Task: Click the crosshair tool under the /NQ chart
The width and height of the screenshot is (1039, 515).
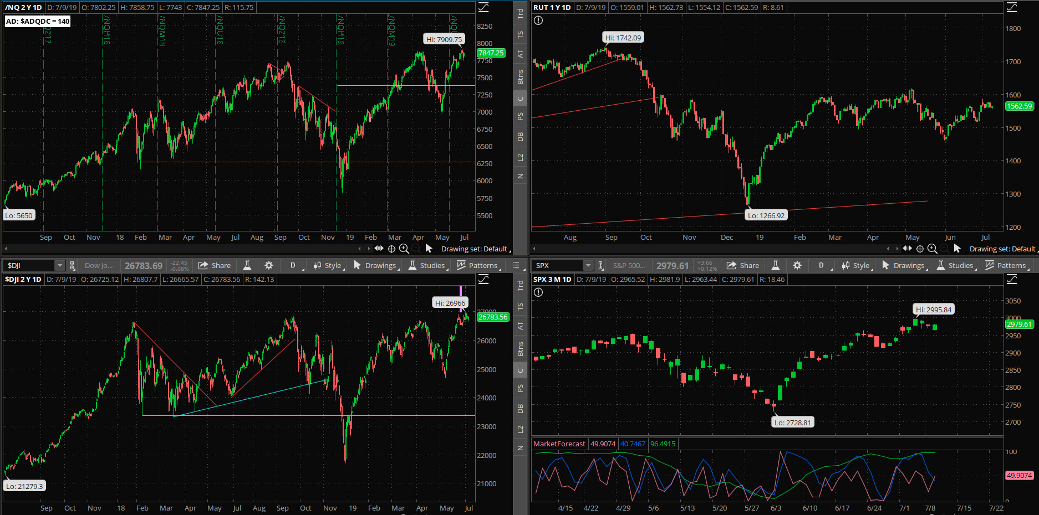Action: point(391,249)
